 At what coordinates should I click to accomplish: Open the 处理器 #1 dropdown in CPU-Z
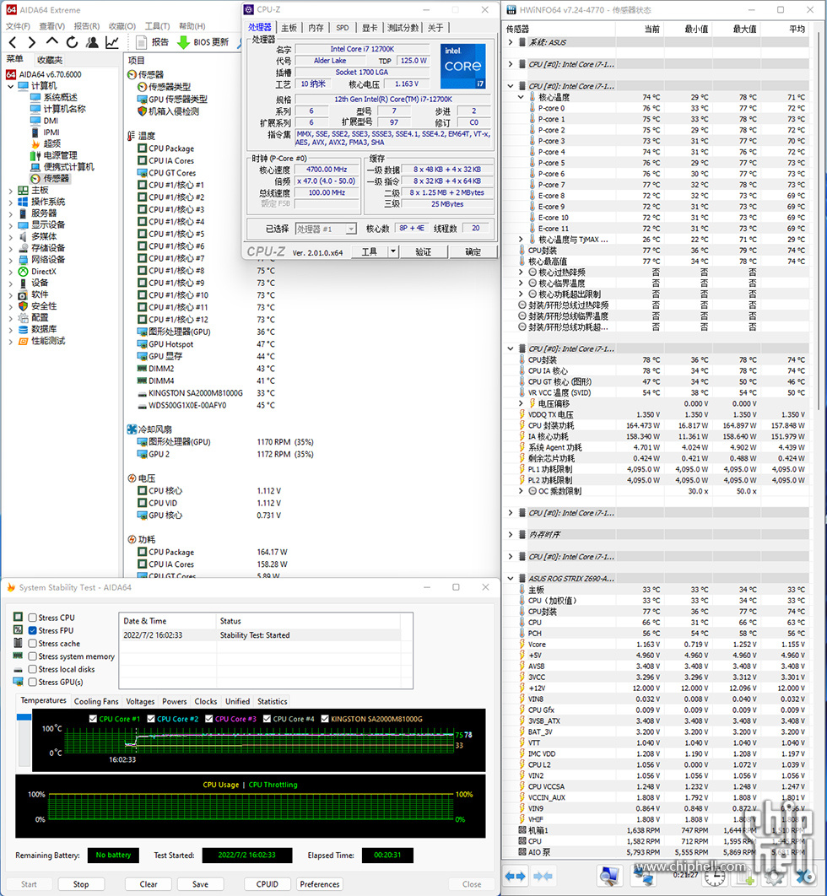tap(351, 229)
